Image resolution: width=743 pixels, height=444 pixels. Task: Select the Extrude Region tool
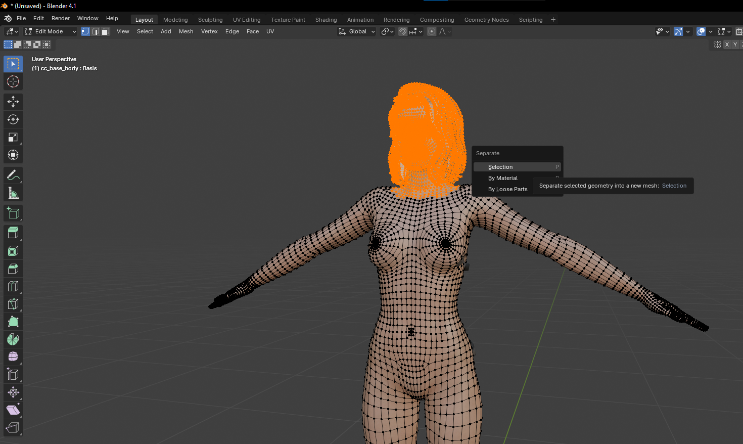13,233
